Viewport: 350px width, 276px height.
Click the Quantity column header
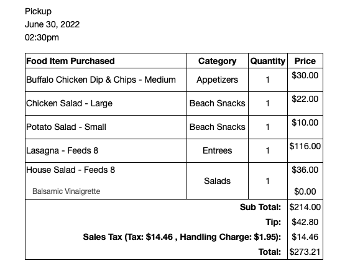[x=268, y=61]
